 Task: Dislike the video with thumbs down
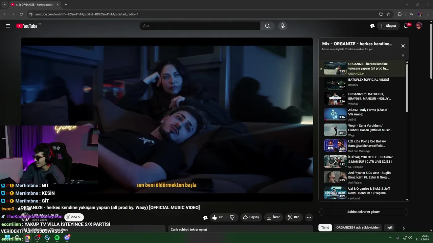pyautogui.click(x=232, y=217)
